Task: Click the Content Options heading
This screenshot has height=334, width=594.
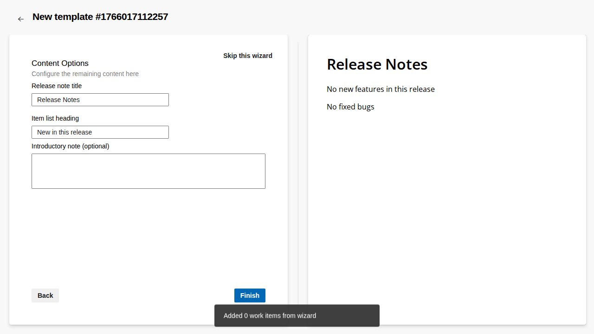Action: point(60,63)
